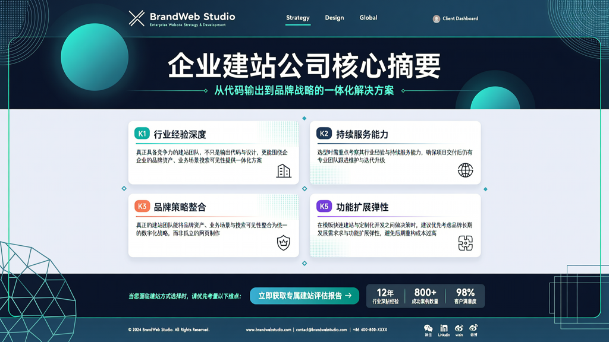Click the 持续服务能力 card title
This screenshot has width=609, height=342.
point(362,134)
